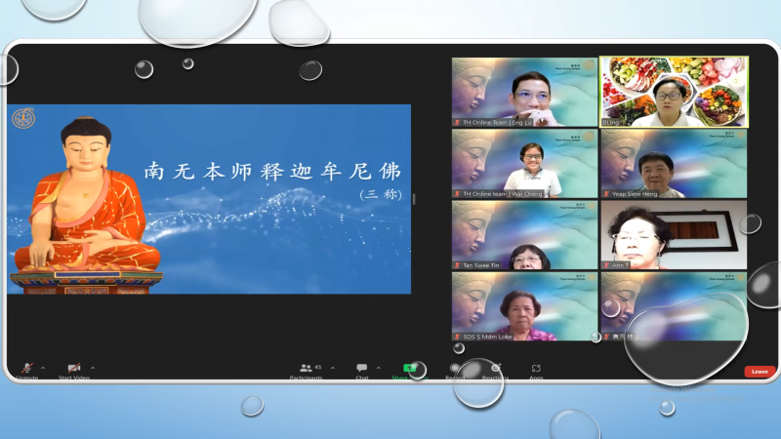Click Tan Swee Tin's video tile

coord(524,235)
